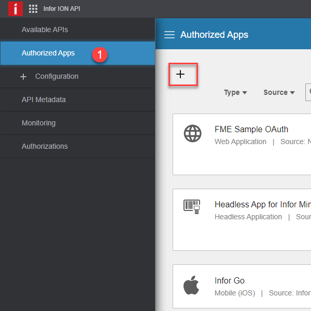Click the search field beside Source

pos(308,92)
